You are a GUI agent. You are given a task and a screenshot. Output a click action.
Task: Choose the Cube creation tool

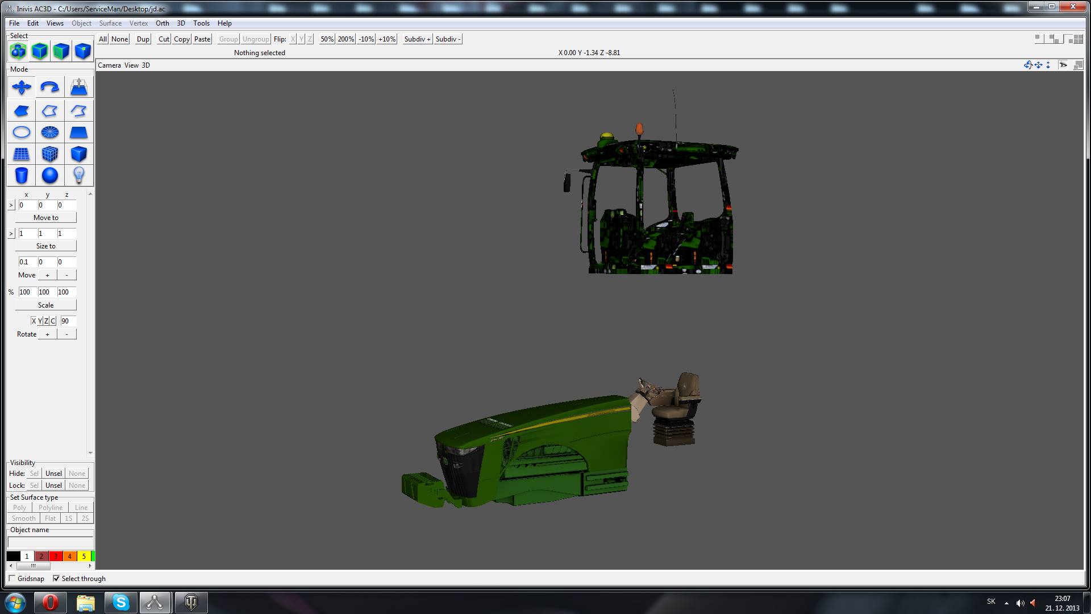pos(78,154)
